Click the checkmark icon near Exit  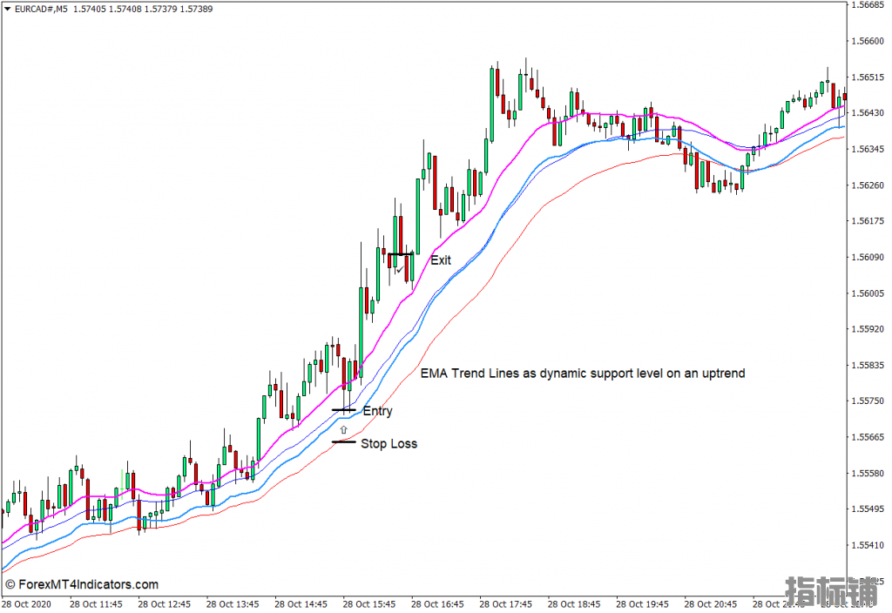click(399, 271)
